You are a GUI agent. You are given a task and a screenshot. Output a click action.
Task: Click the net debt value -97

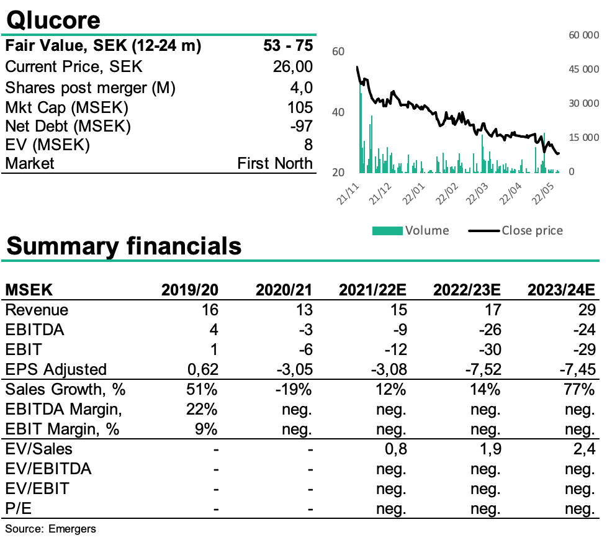tap(302, 126)
